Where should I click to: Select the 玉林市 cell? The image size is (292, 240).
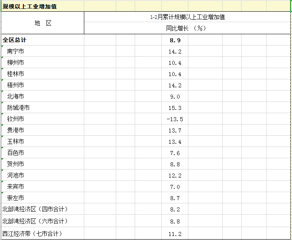[x=43, y=141]
